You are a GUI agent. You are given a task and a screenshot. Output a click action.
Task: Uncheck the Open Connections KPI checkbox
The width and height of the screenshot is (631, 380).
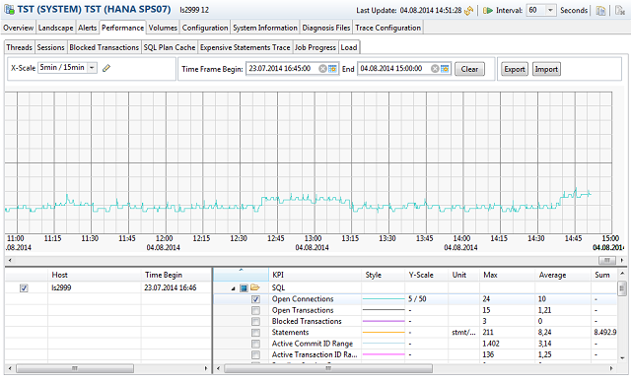255,299
